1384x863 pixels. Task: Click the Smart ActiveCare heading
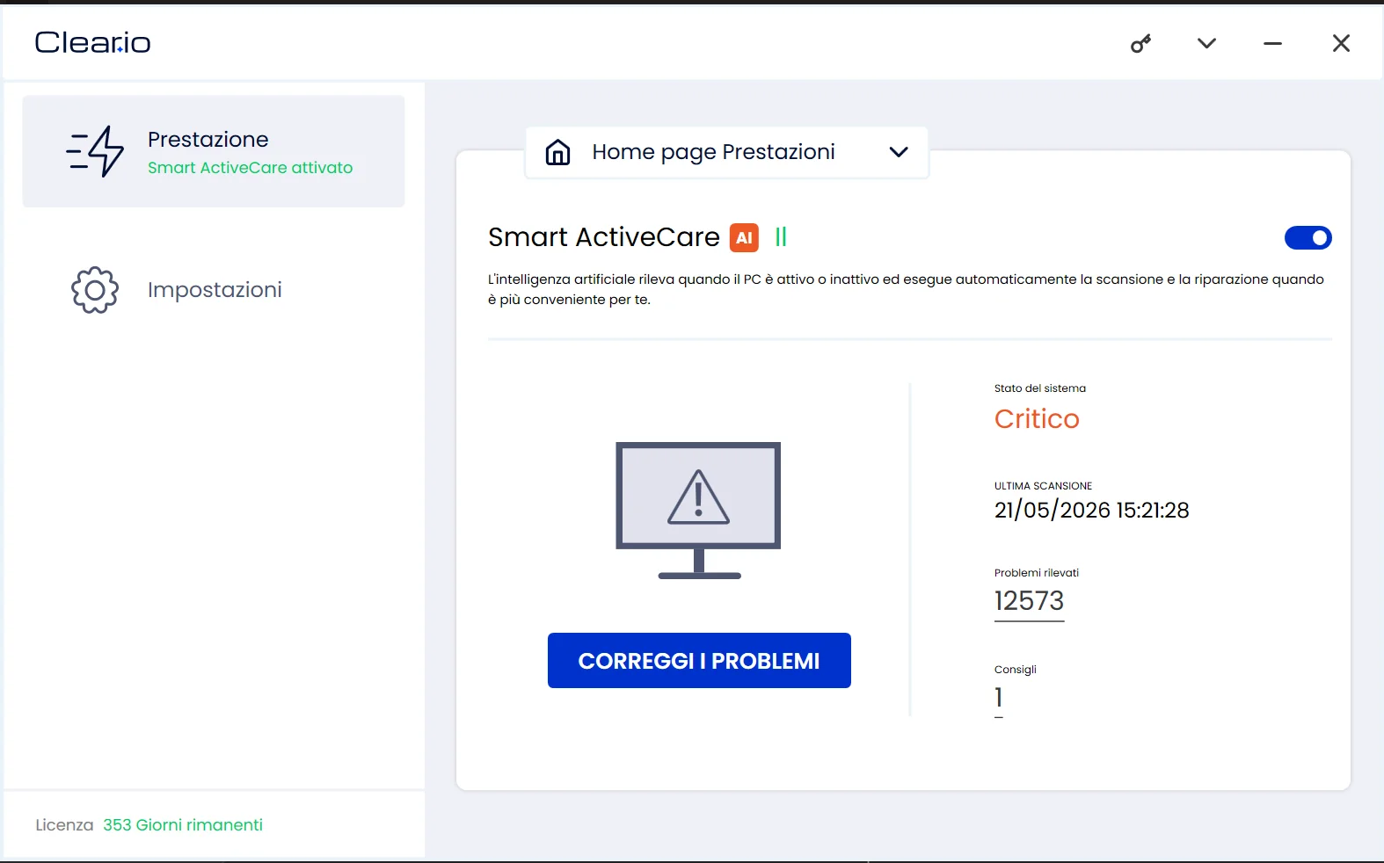604,237
